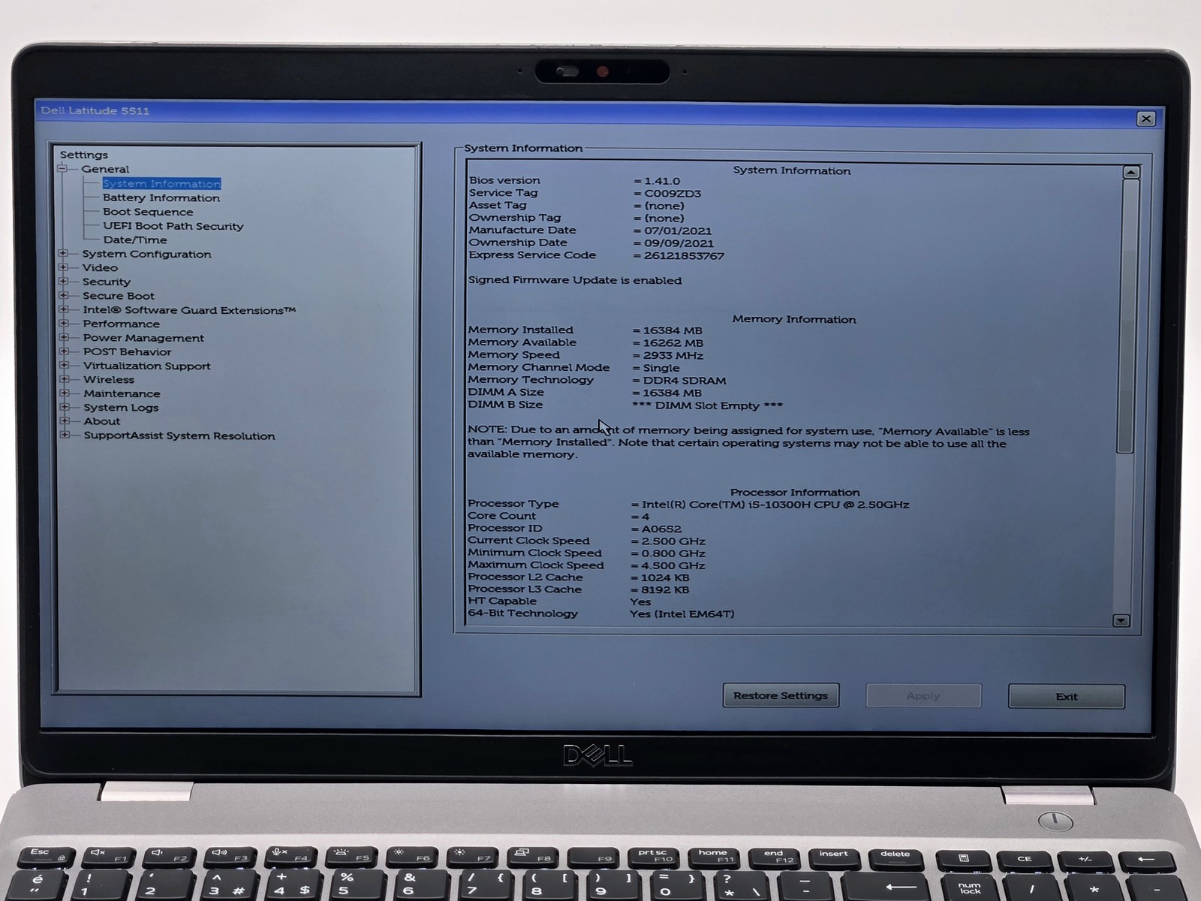Screen dimensions: 1201x901
Task: Expand Intel Software Guard Extensions node
Action: tap(64, 309)
